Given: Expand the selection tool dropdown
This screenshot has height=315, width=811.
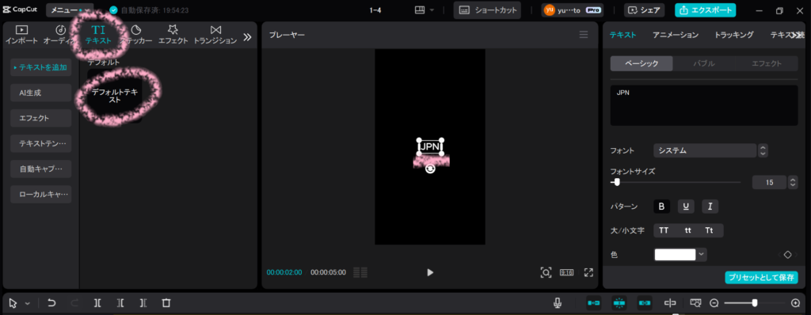Looking at the screenshot, I should 28,303.
